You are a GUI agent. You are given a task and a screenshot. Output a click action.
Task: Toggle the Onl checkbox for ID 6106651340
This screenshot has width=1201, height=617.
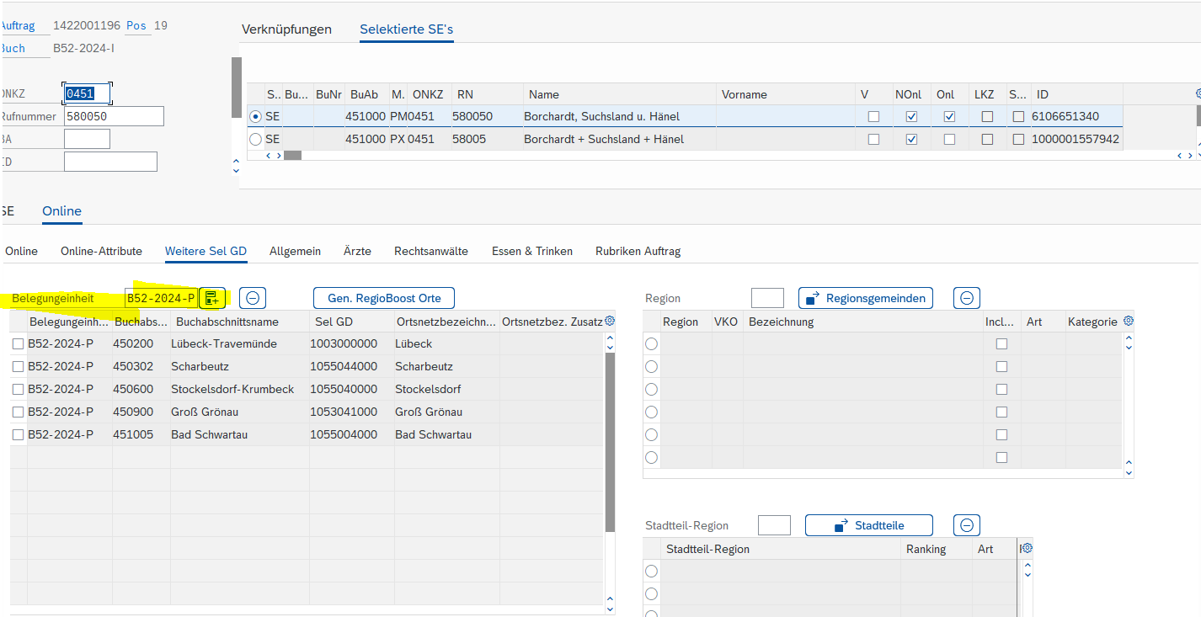[949, 116]
